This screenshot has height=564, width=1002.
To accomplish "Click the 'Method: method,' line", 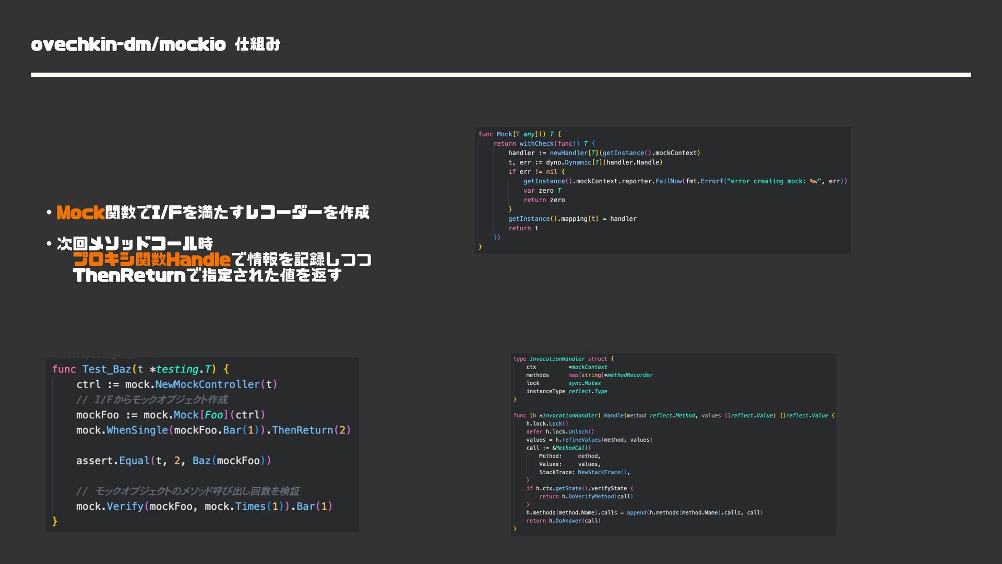I will [570, 456].
